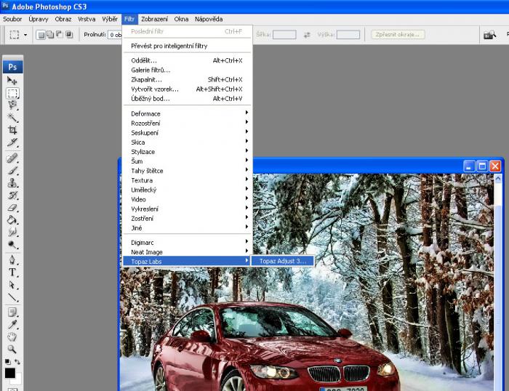Click Topaz Adjust 3 menu entry
Viewport: 509px width, 391px height.
(283, 261)
